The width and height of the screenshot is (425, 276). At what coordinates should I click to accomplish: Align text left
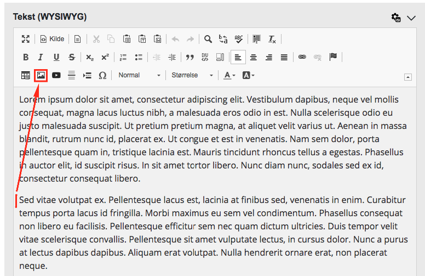(238, 57)
